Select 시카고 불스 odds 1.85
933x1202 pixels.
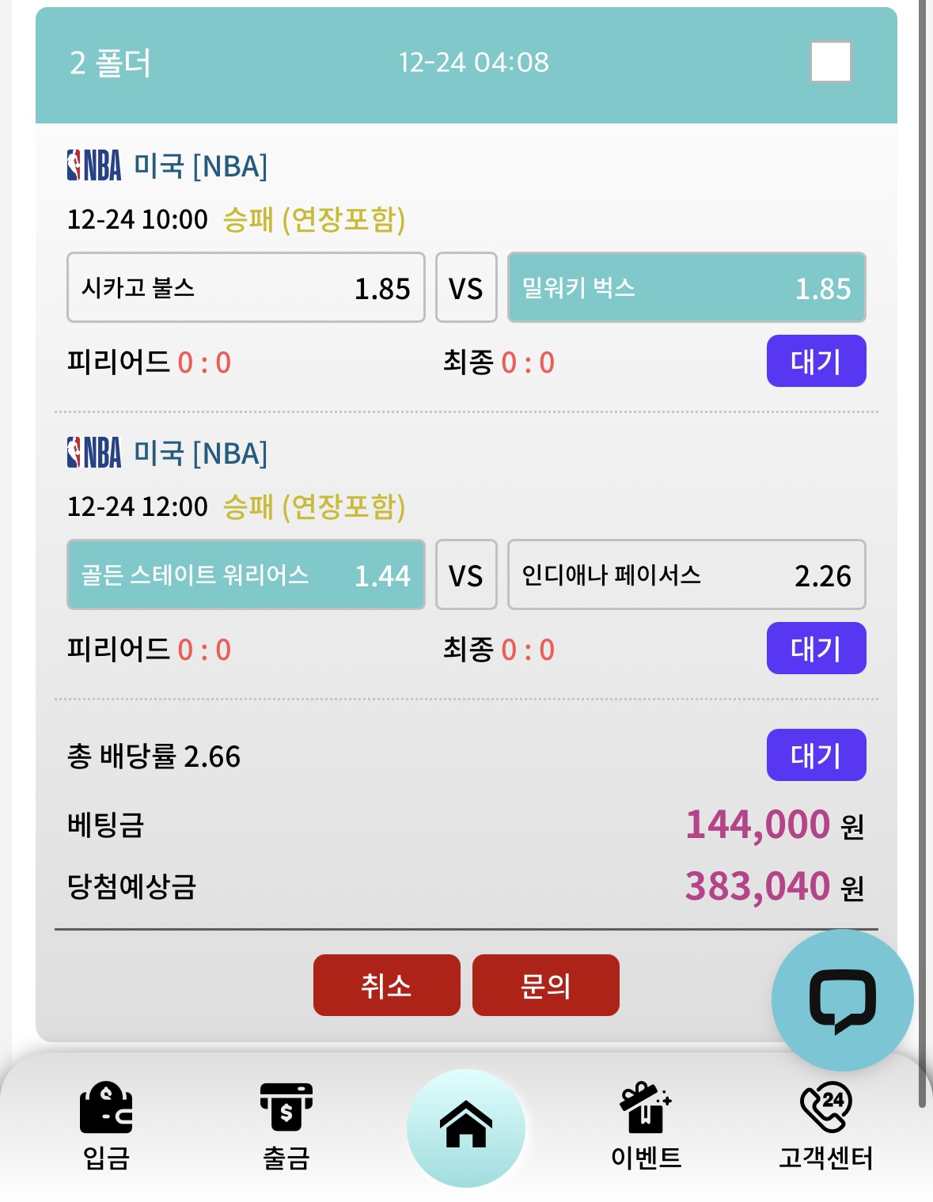click(x=246, y=287)
